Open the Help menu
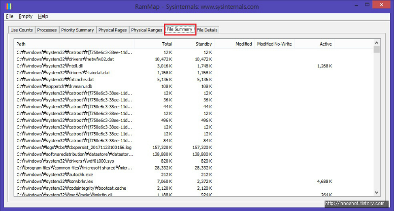This screenshot has width=394, height=211. [43, 16]
